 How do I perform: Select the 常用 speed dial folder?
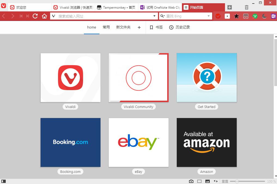[106, 27]
